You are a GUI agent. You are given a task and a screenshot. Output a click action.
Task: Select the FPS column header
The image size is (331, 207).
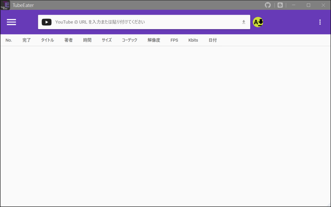pyautogui.click(x=174, y=40)
